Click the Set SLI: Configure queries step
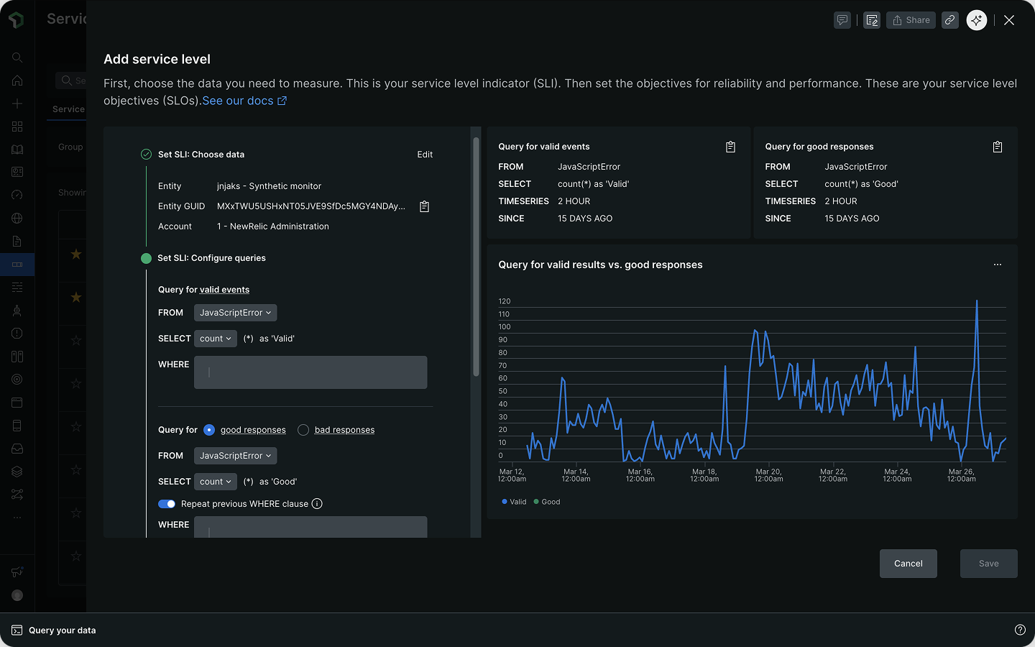 pyautogui.click(x=211, y=258)
